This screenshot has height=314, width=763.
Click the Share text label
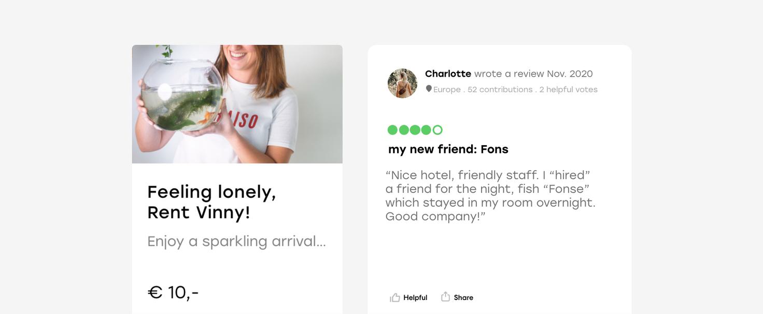click(463, 298)
